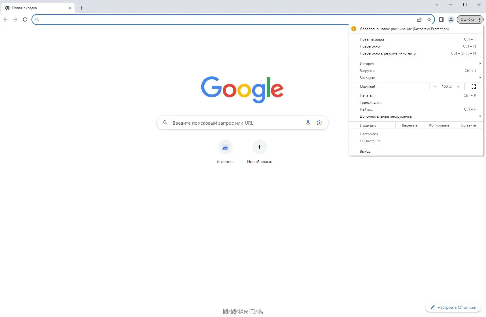Open Google Lens image search icon

click(x=319, y=123)
